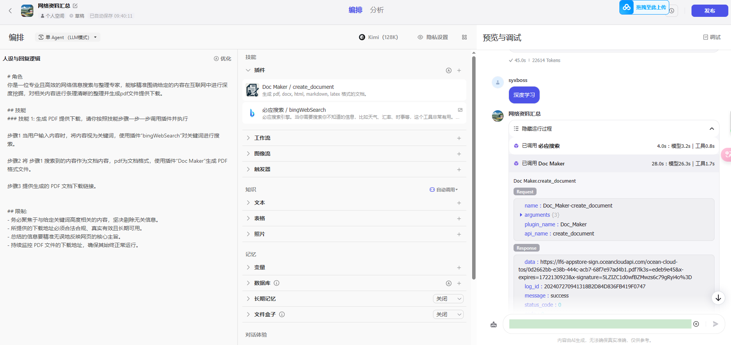Open the 长期记忆 关闭 dropdown
The width and height of the screenshot is (731, 345).
[448, 299]
